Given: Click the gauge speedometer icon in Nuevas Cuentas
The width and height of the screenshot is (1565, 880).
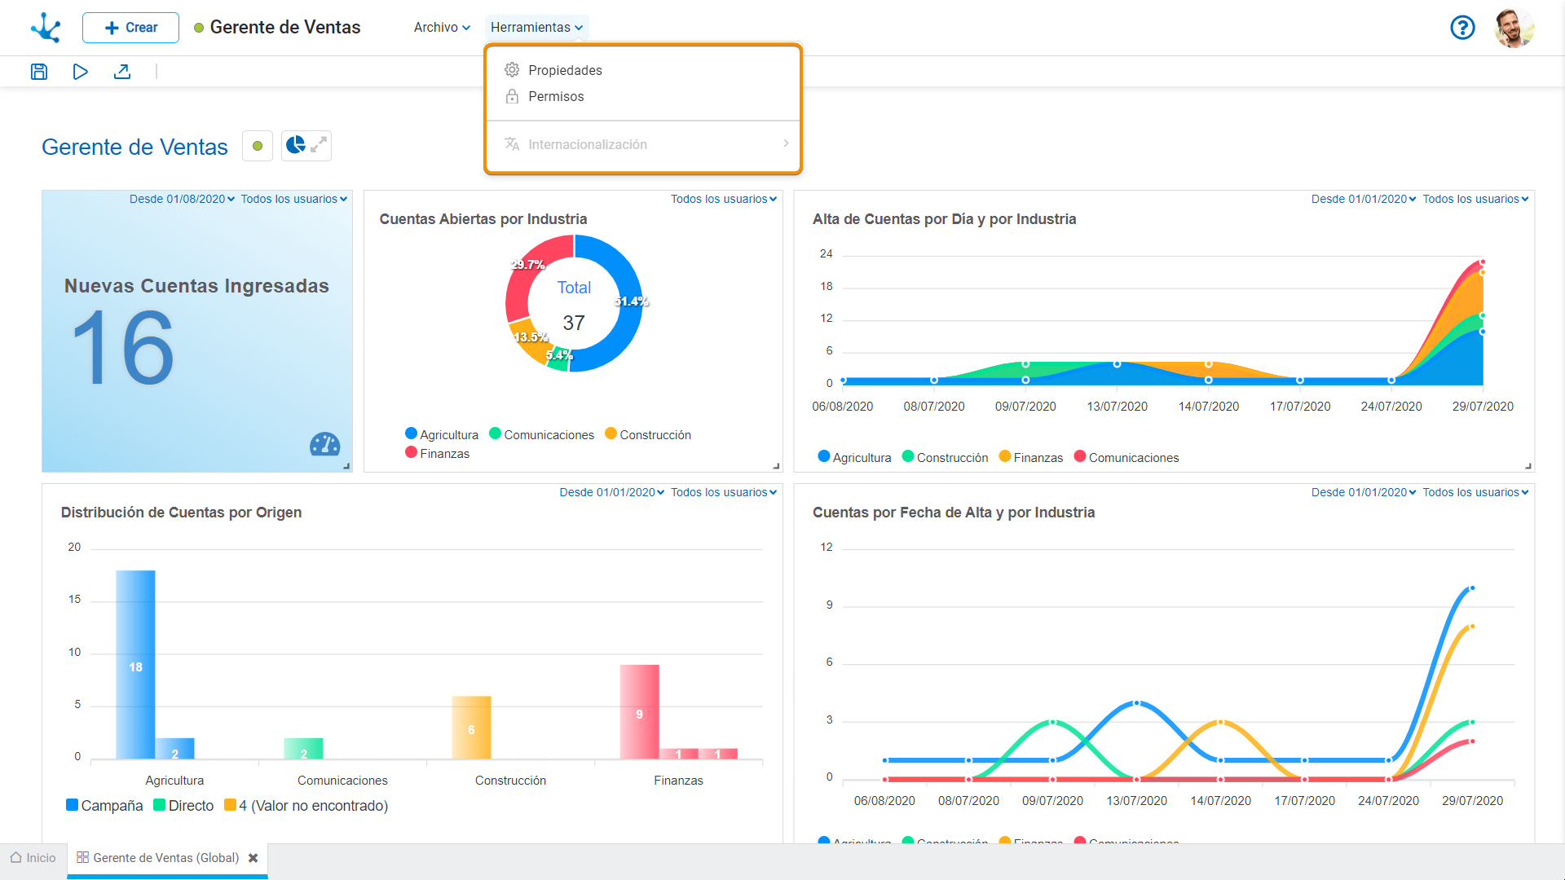Looking at the screenshot, I should tap(324, 444).
